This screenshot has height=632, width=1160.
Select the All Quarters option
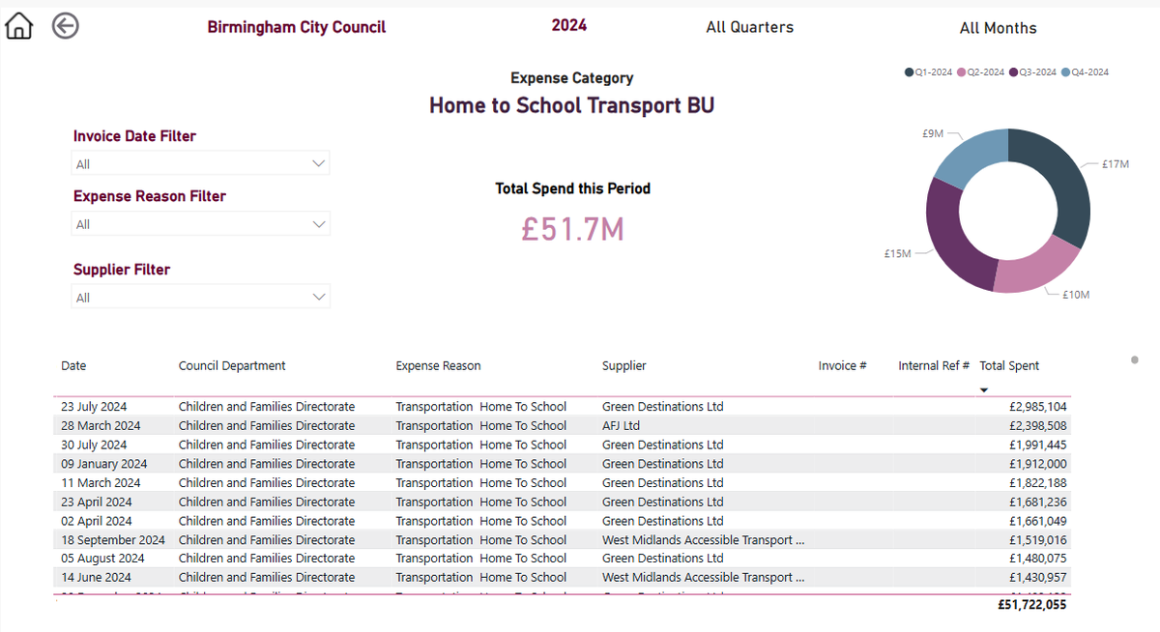pos(750,27)
